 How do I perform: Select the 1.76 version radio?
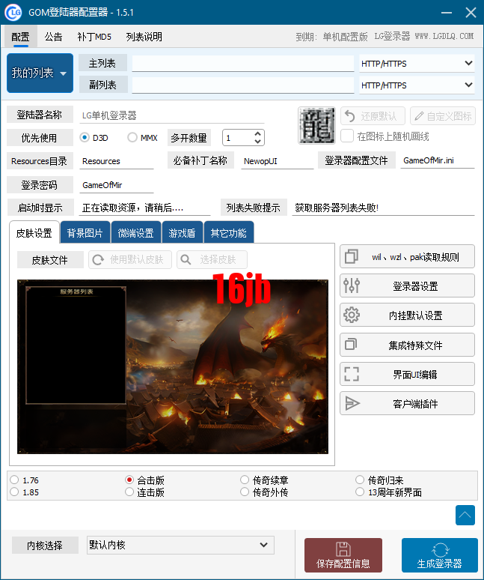point(14,480)
